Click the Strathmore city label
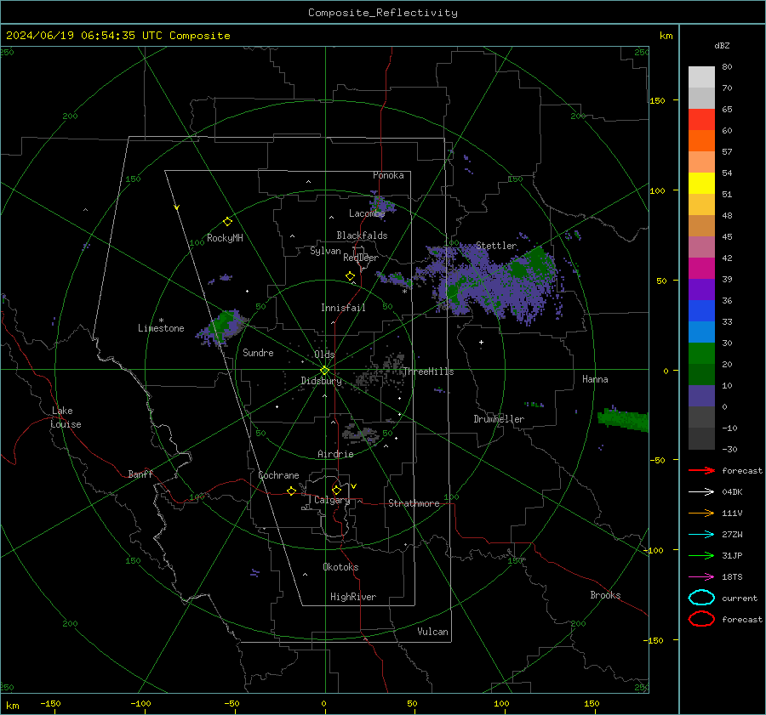Screen dimensions: 766x715 click(x=414, y=503)
